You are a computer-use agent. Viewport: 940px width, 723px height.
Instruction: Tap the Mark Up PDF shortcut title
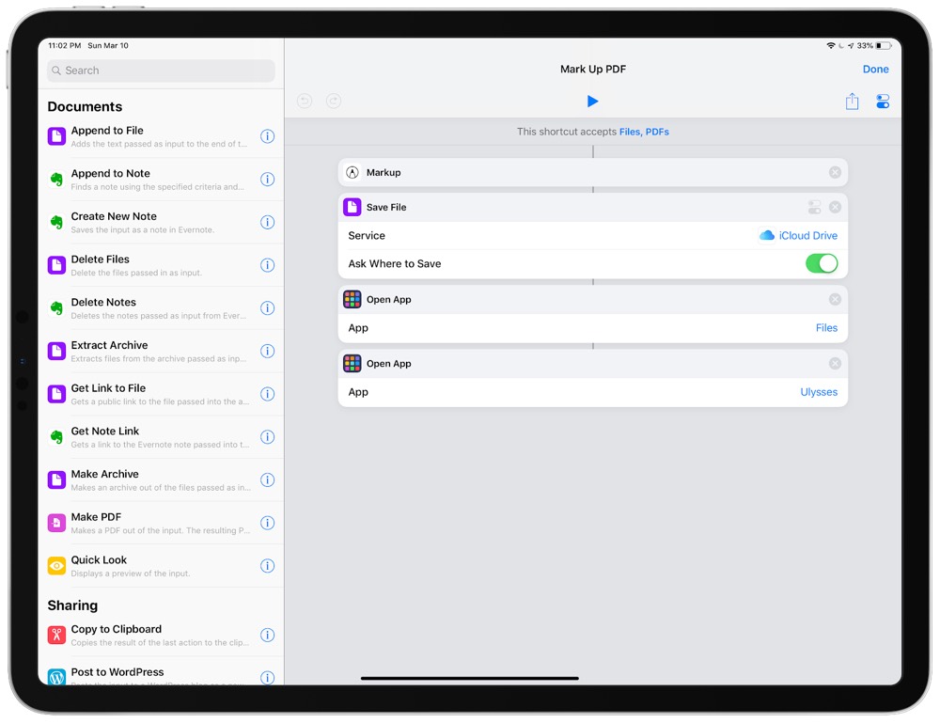[x=593, y=69]
